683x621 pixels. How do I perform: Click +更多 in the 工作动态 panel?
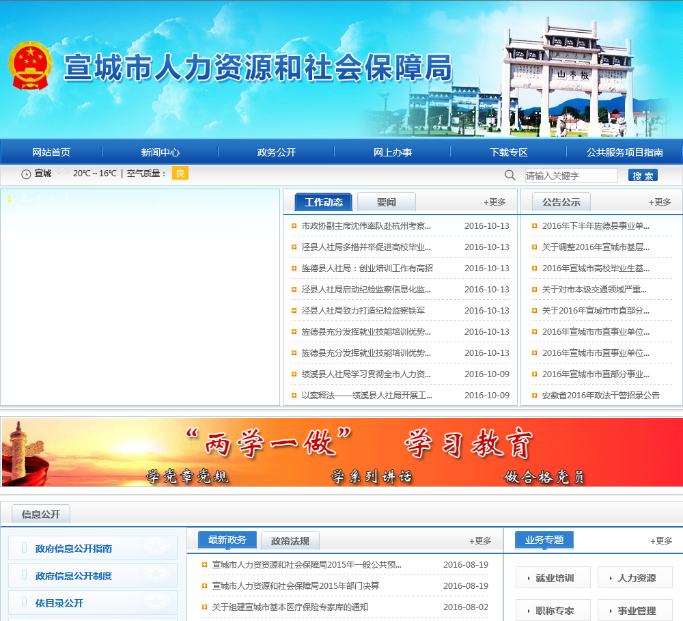[x=494, y=202]
